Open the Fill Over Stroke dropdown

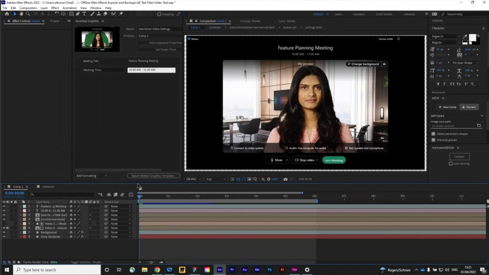[x=465, y=63]
